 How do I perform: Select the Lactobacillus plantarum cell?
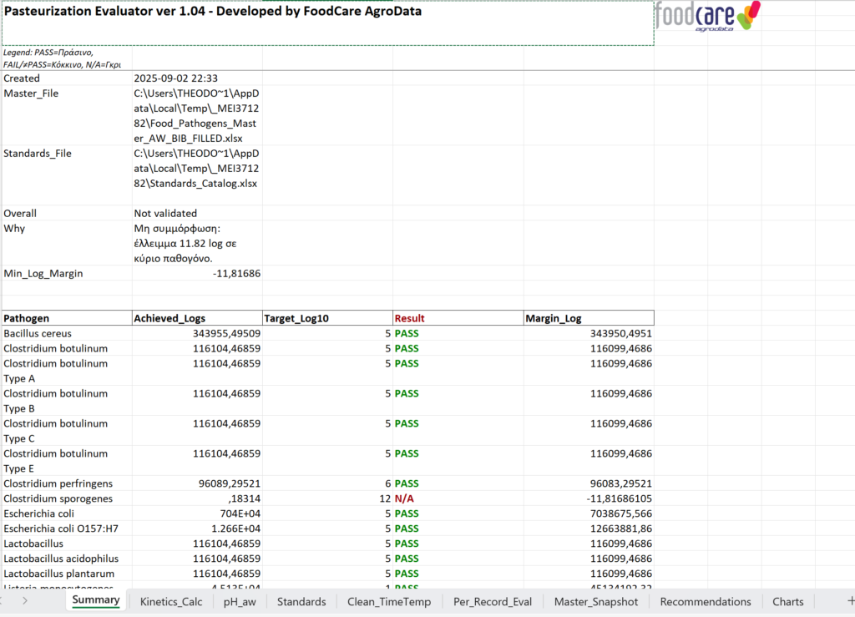point(67,574)
